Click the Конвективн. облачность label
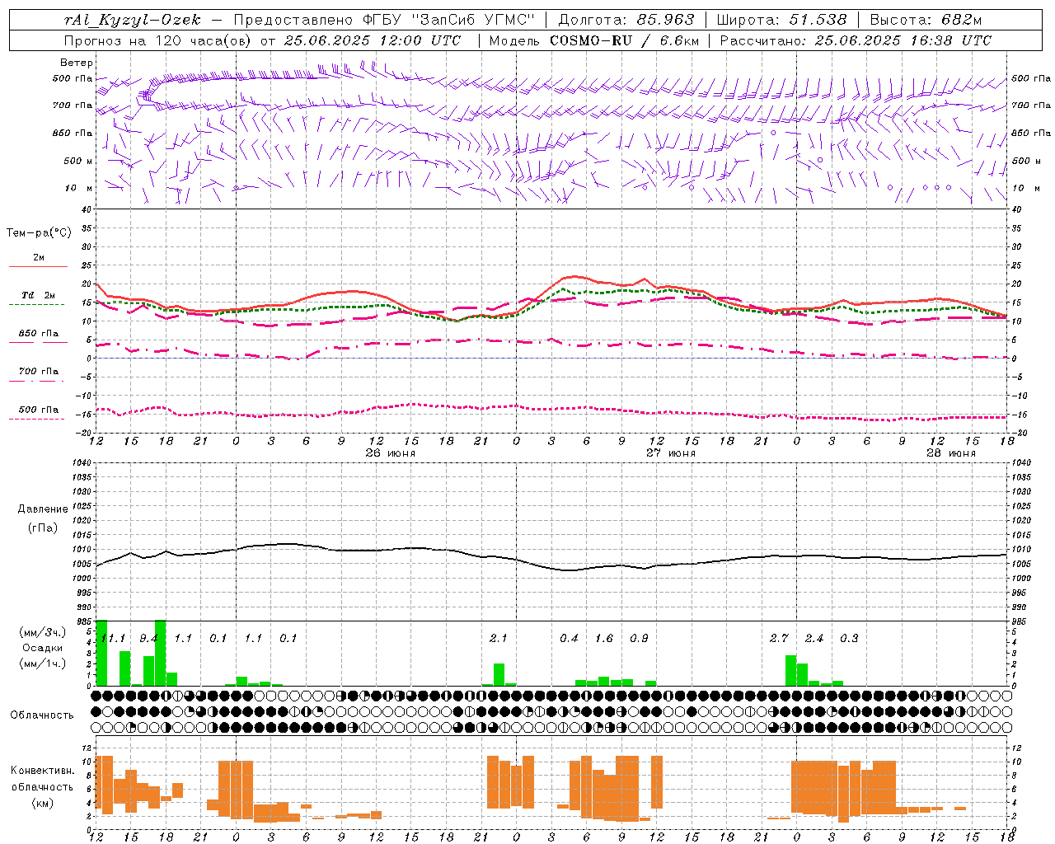 tap(42, 778)
